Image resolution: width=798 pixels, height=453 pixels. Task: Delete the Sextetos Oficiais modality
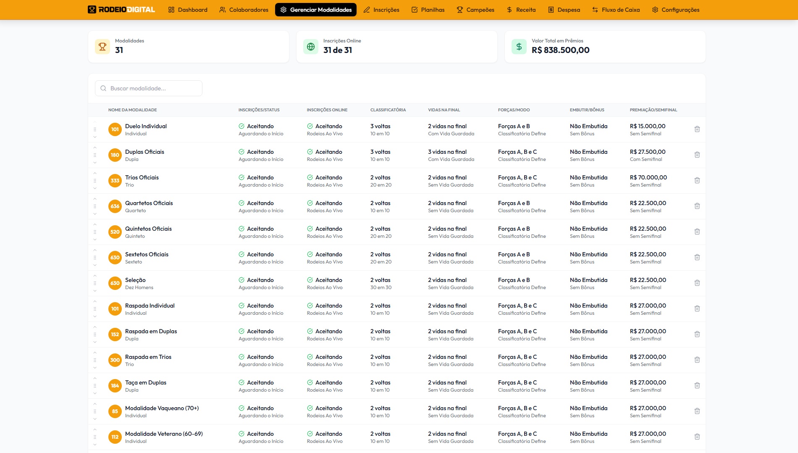point(697,257)
